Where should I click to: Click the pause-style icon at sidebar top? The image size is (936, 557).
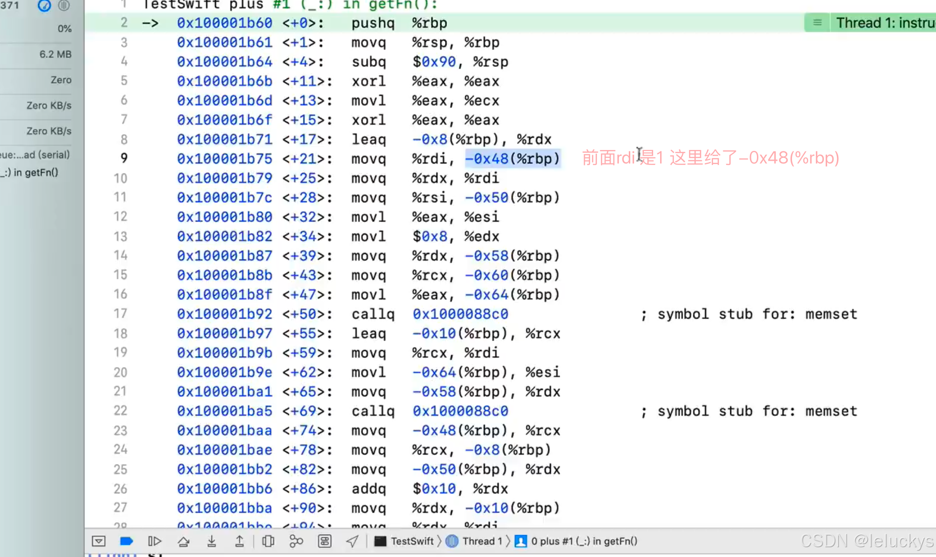[x=64, y=6]
